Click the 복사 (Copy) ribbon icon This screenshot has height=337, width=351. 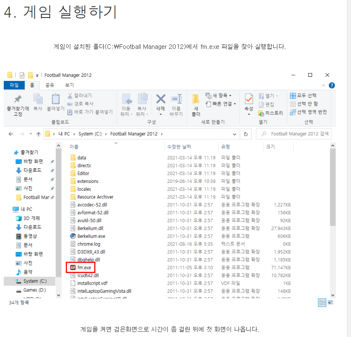coord(38,102)
